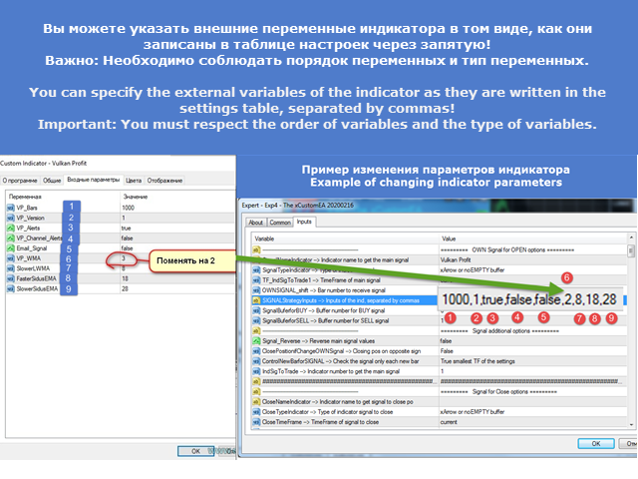Switch to the Common tab in xCustomEA
Screen dimensions: 638x479
(x=280, y=223)
